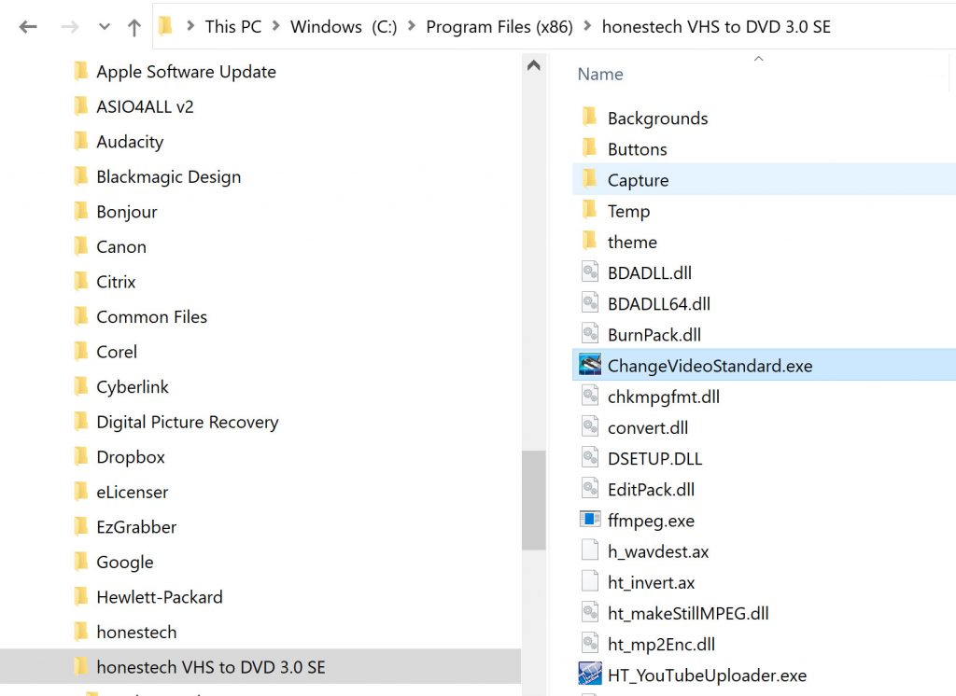Click Windows (C:) in the address path
The height and width of the screenshot is (696, 956).
[343, 27]
